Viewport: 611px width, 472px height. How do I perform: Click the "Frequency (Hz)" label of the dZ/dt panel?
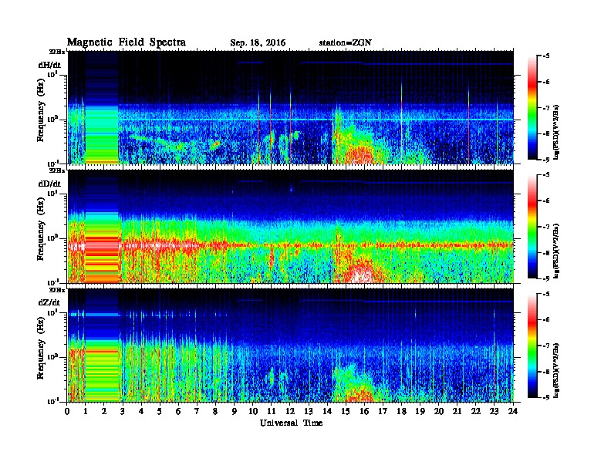click(40, 349)
